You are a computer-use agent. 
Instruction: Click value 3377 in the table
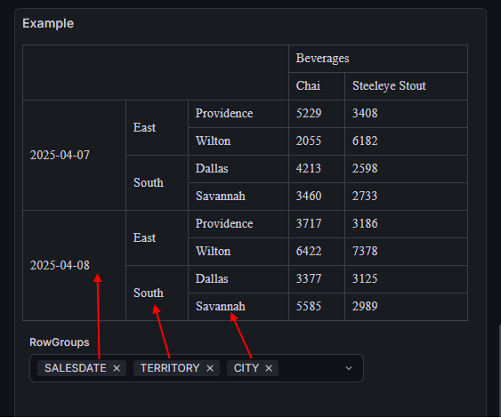coord(309,278)
